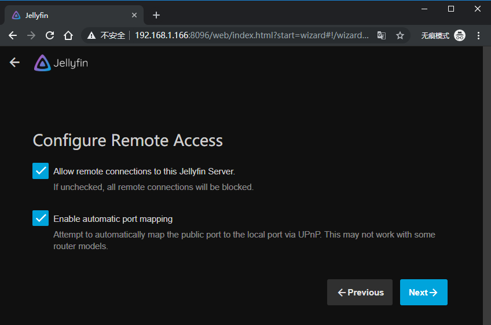The height and width of the screenshot is (325, 491).
Task: Click the incognito mode avatar icon
Action: coord(460,35)
